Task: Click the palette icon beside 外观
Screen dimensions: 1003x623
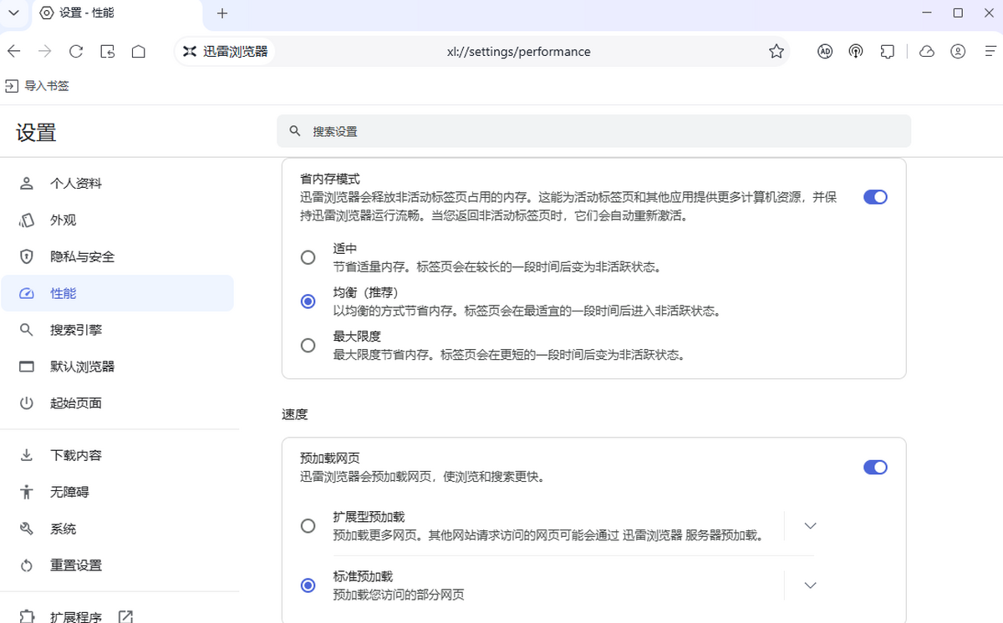Action: pyautogui.click(x=27, y=220)
